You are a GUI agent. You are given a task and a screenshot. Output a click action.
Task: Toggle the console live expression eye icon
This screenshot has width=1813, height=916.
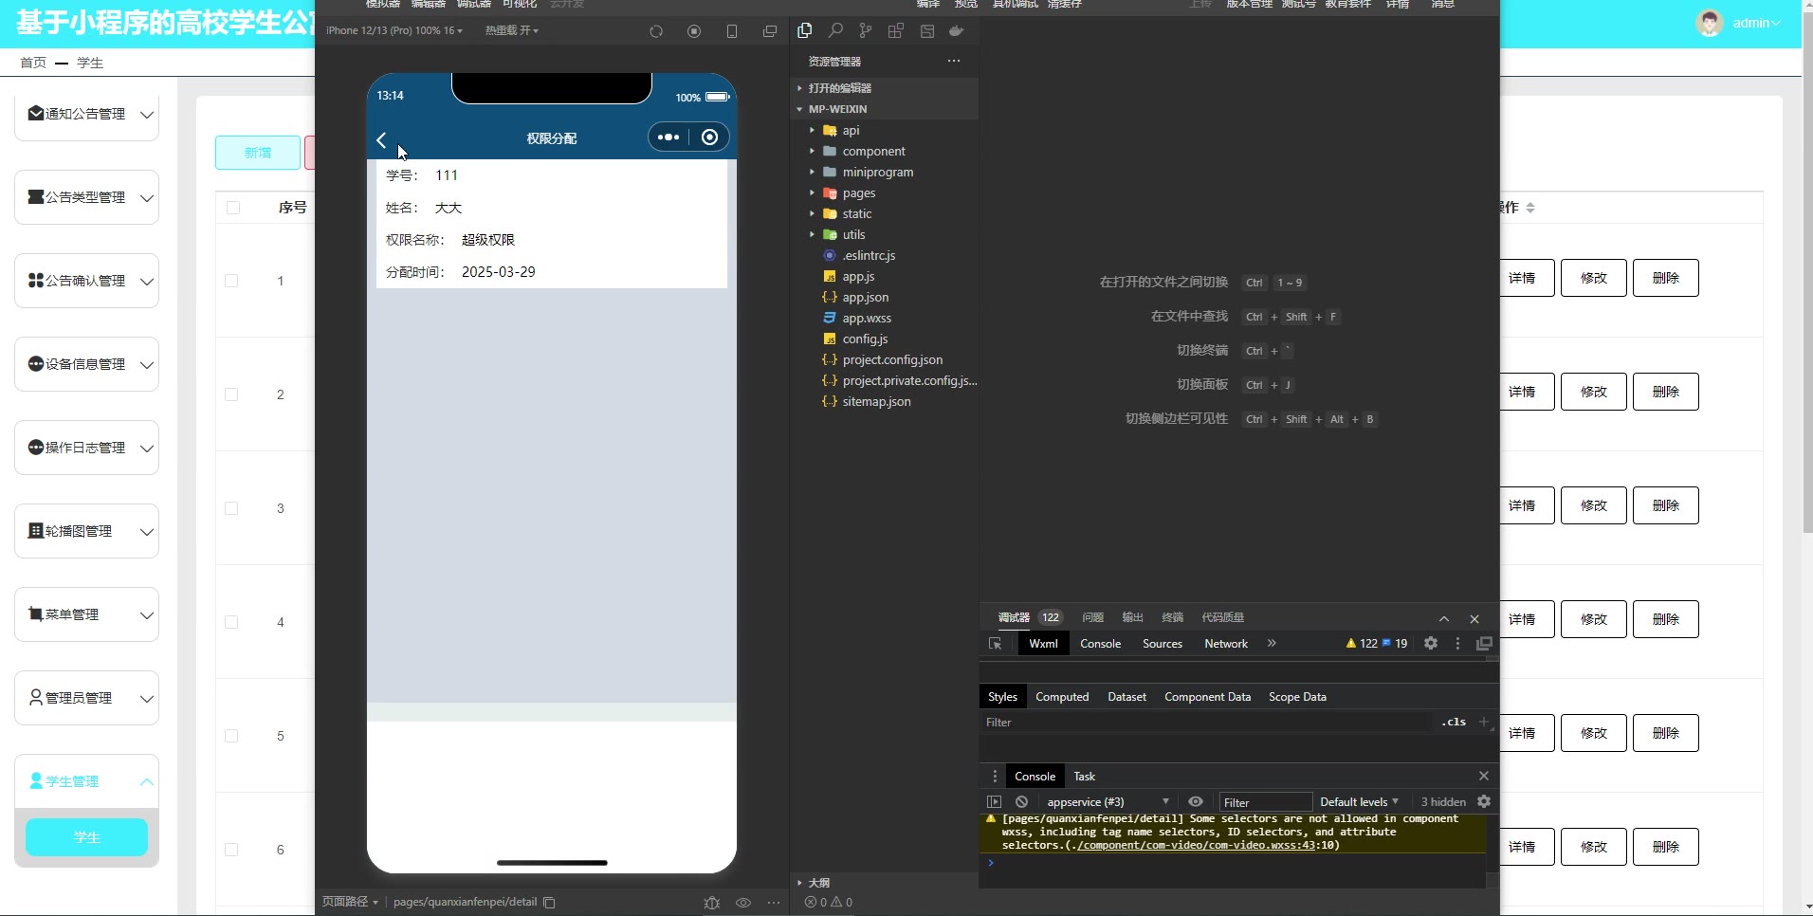tap(1196, 802)
